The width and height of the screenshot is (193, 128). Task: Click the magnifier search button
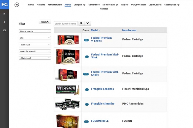click(x=81, y=23)
